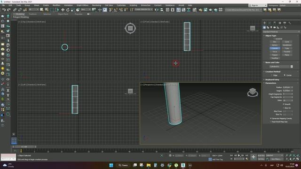Select the Edge creation method
Image resolution: width=301 pixels, height=169 pixels.
pyautogui.click(x=271, y=75)
